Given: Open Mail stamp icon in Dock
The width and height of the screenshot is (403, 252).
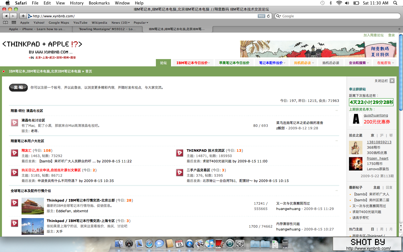Looking at the screenshot, I should pyautogui.click(x=139, y=244).
